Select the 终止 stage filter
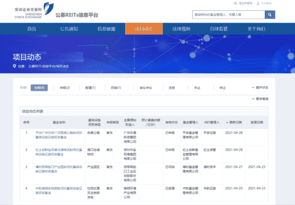This screenshot has height=205, width=295. click(223, 87)
